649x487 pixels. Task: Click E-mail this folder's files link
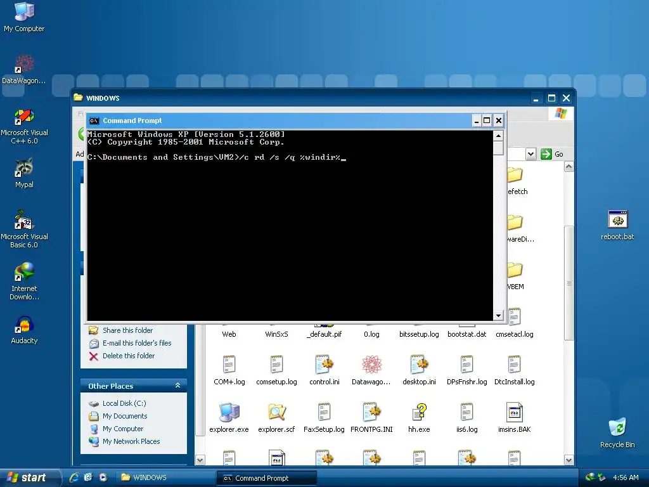[137, 343]
